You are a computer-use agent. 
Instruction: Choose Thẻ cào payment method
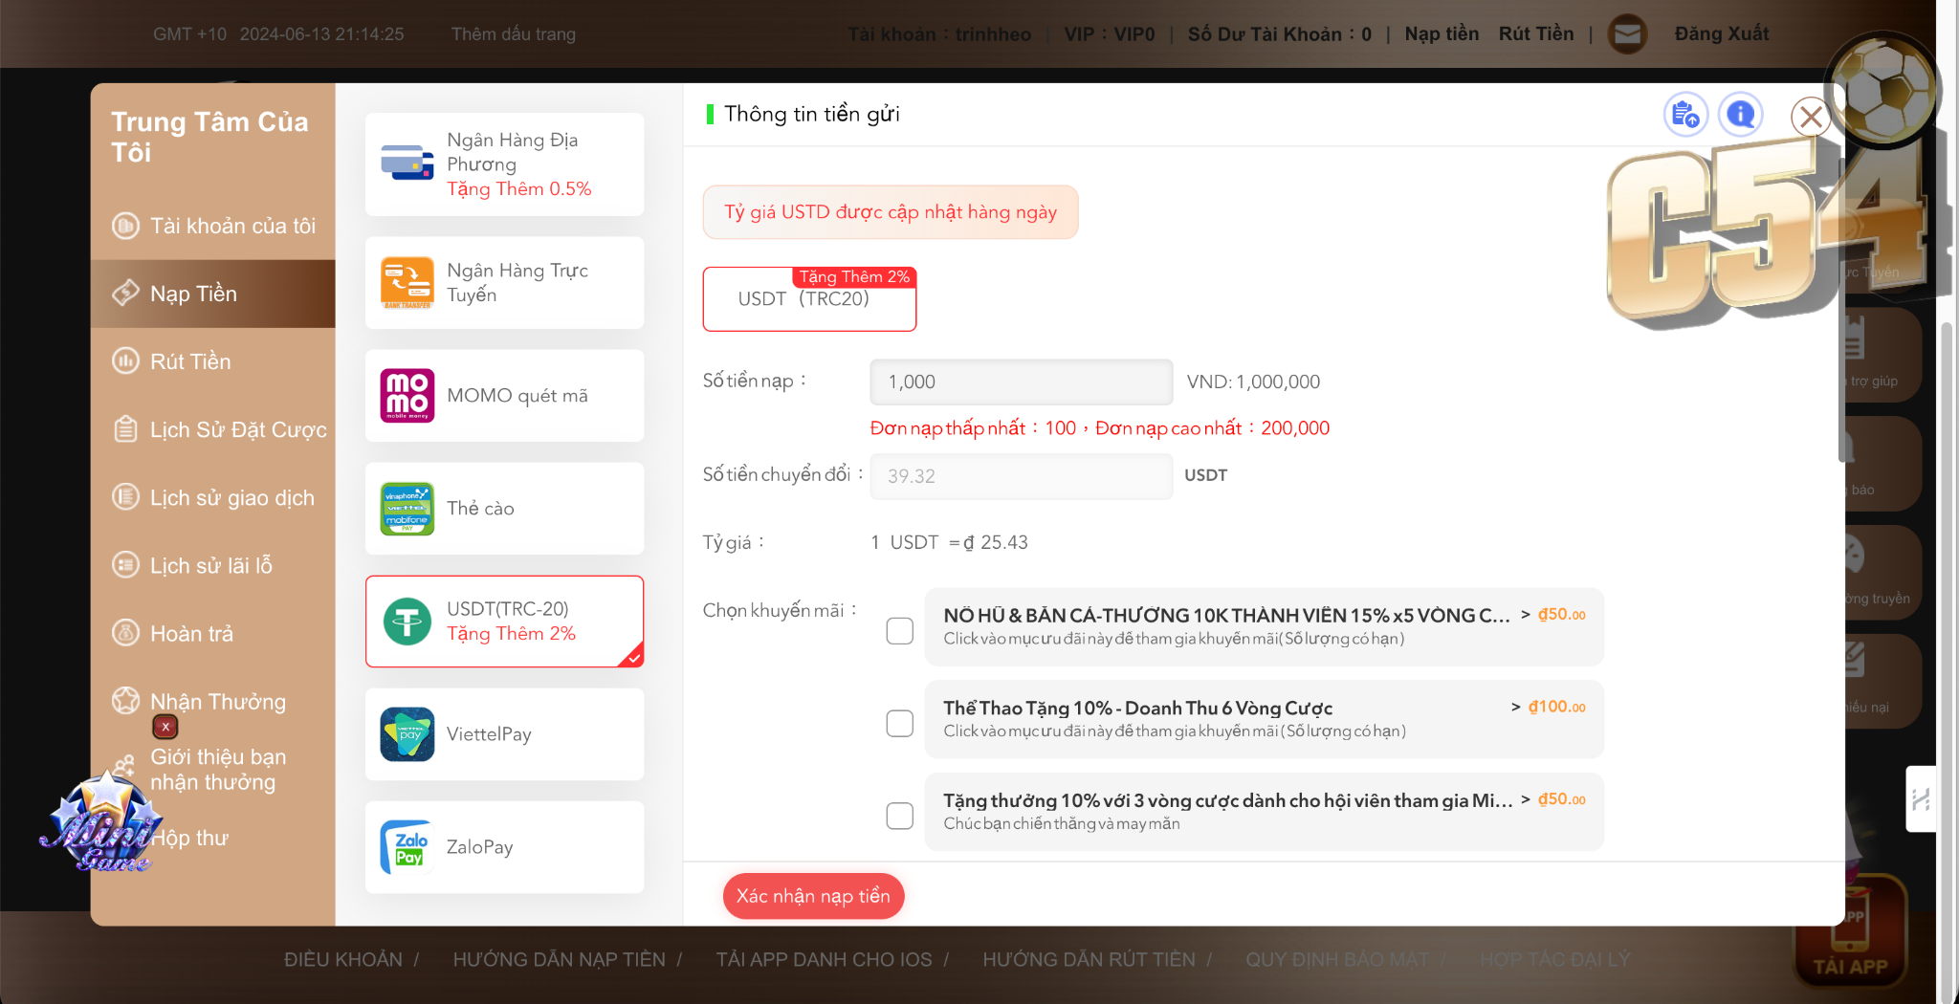point(504,509)
